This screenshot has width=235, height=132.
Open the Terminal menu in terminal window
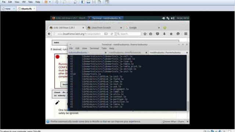click(94, 48)
